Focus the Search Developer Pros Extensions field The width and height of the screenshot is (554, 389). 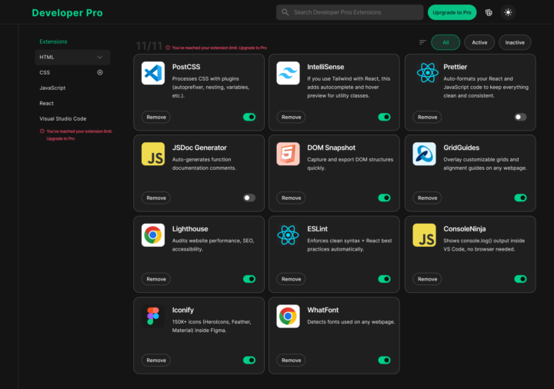click(350, 12)
